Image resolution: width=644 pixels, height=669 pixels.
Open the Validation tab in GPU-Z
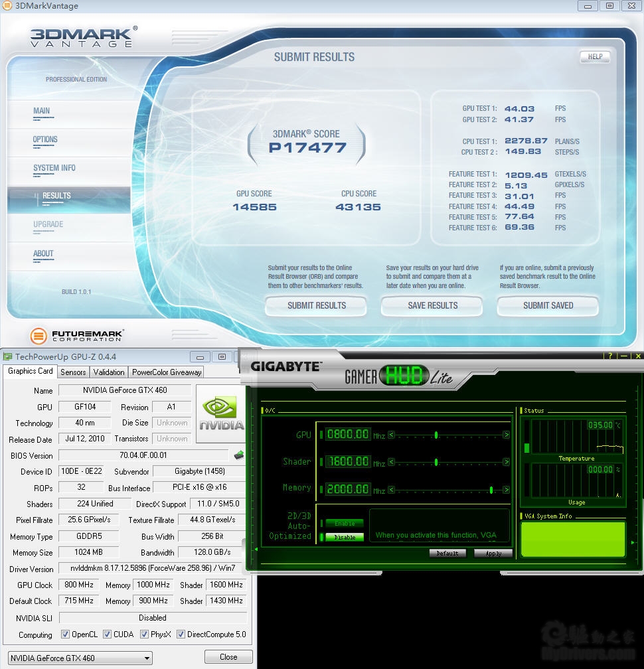pos(109,372)
